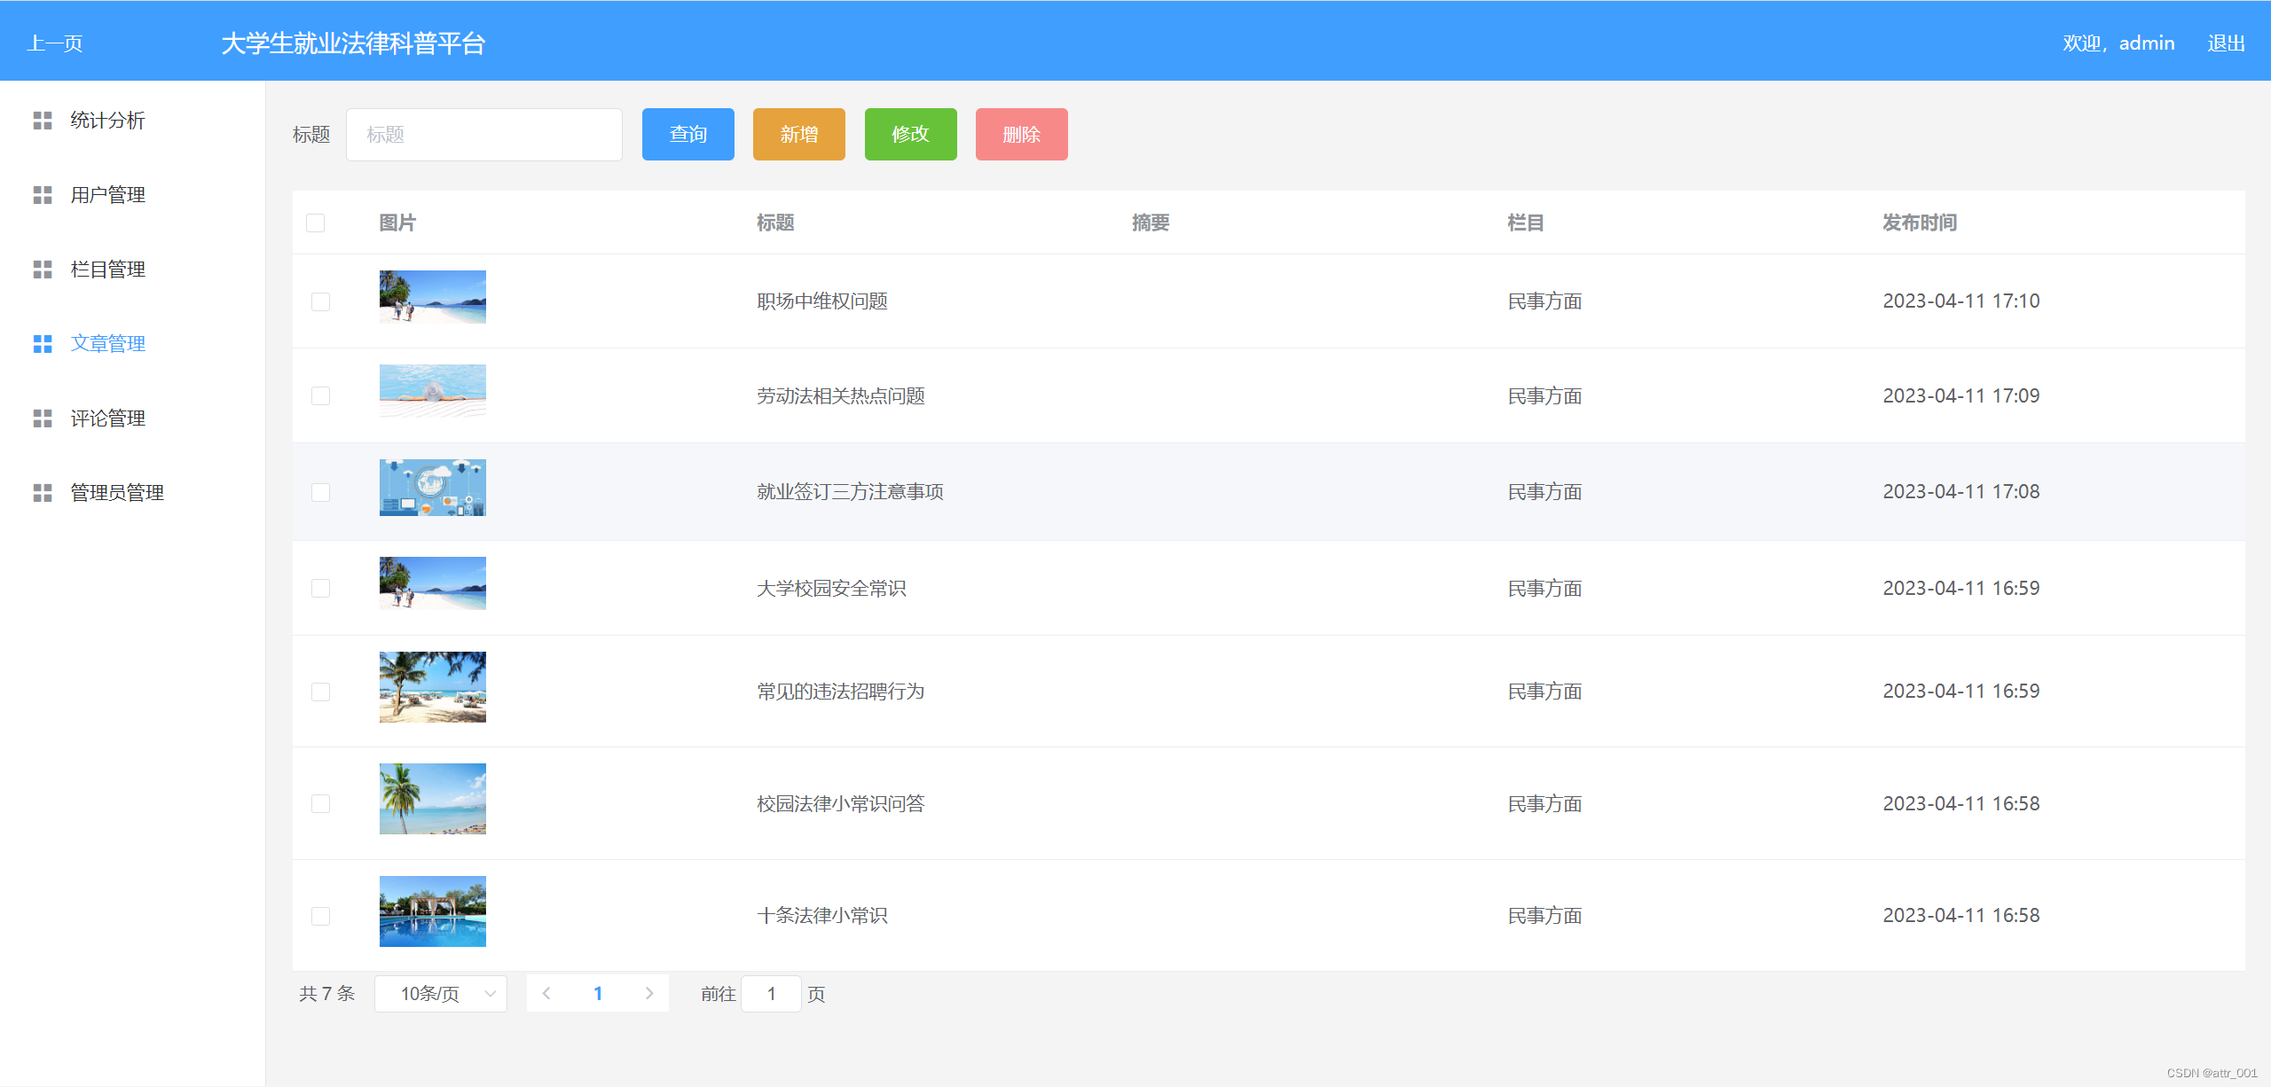Click the grid icon beside 统计分析
Screen dimensions: 2271x1087
click(43, 121)
